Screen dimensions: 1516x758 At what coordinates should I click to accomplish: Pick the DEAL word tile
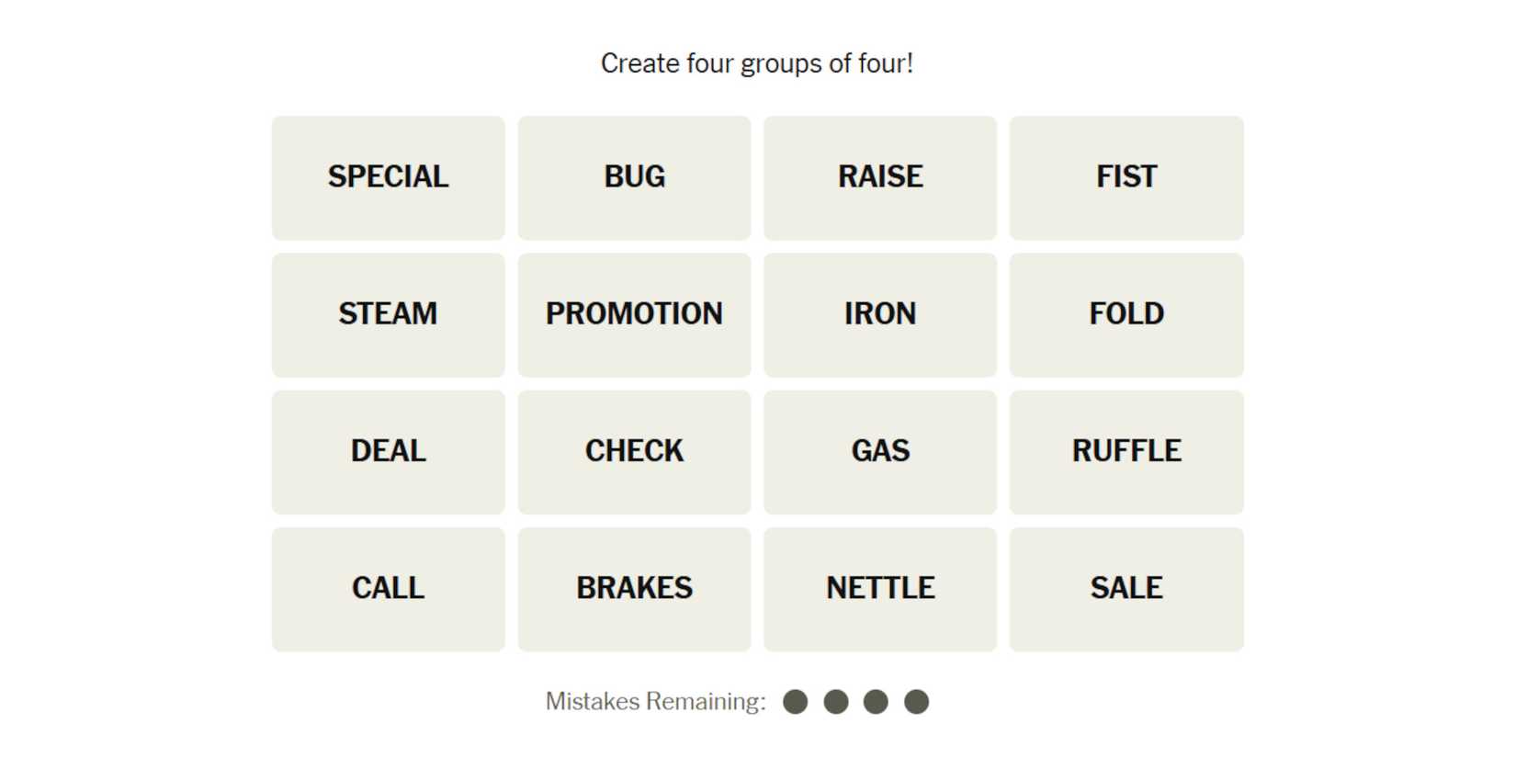[388, 451]
